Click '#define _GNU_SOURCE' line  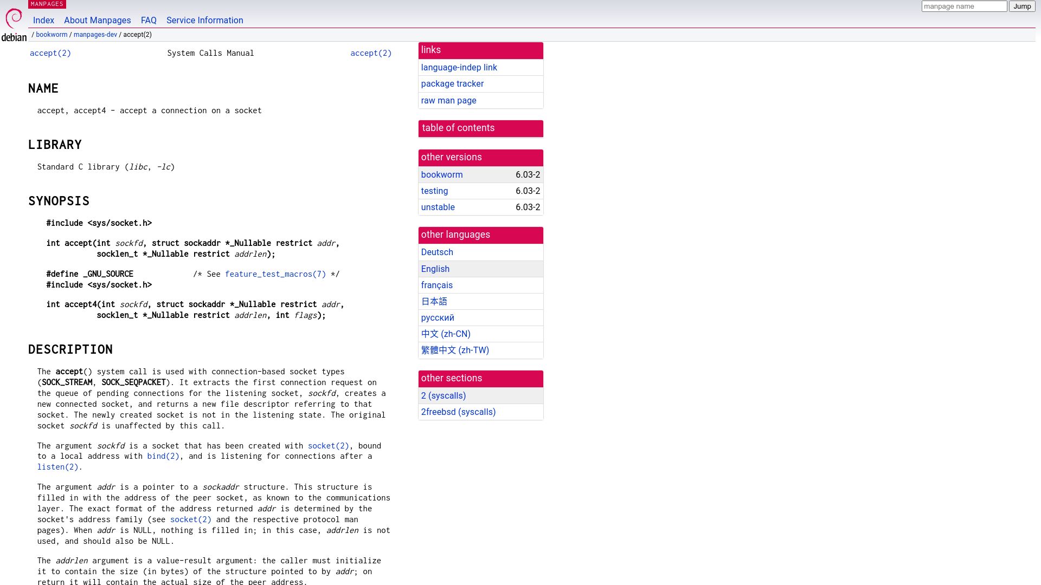(90, 274)
